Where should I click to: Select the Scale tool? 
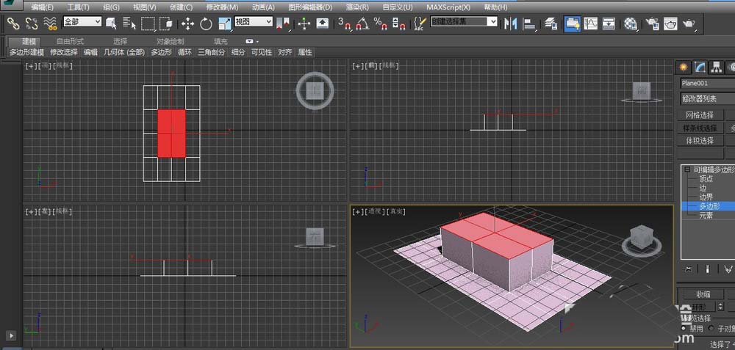[x=224, y=23]
